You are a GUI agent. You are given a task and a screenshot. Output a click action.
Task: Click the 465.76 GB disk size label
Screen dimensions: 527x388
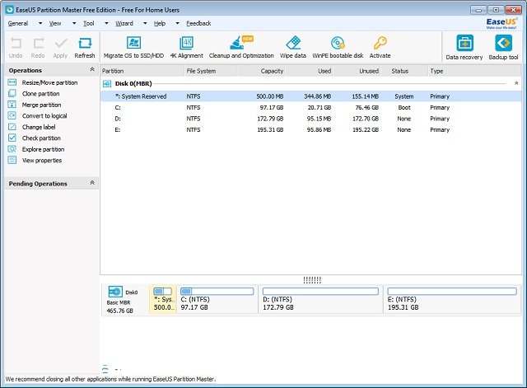click(x=120, y=311)
